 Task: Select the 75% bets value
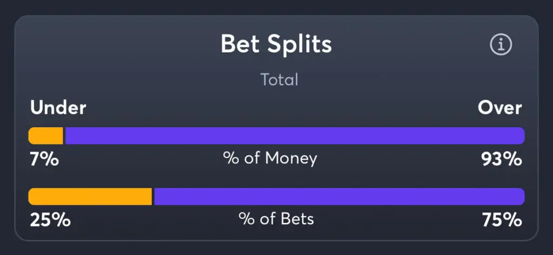[502, 220]
